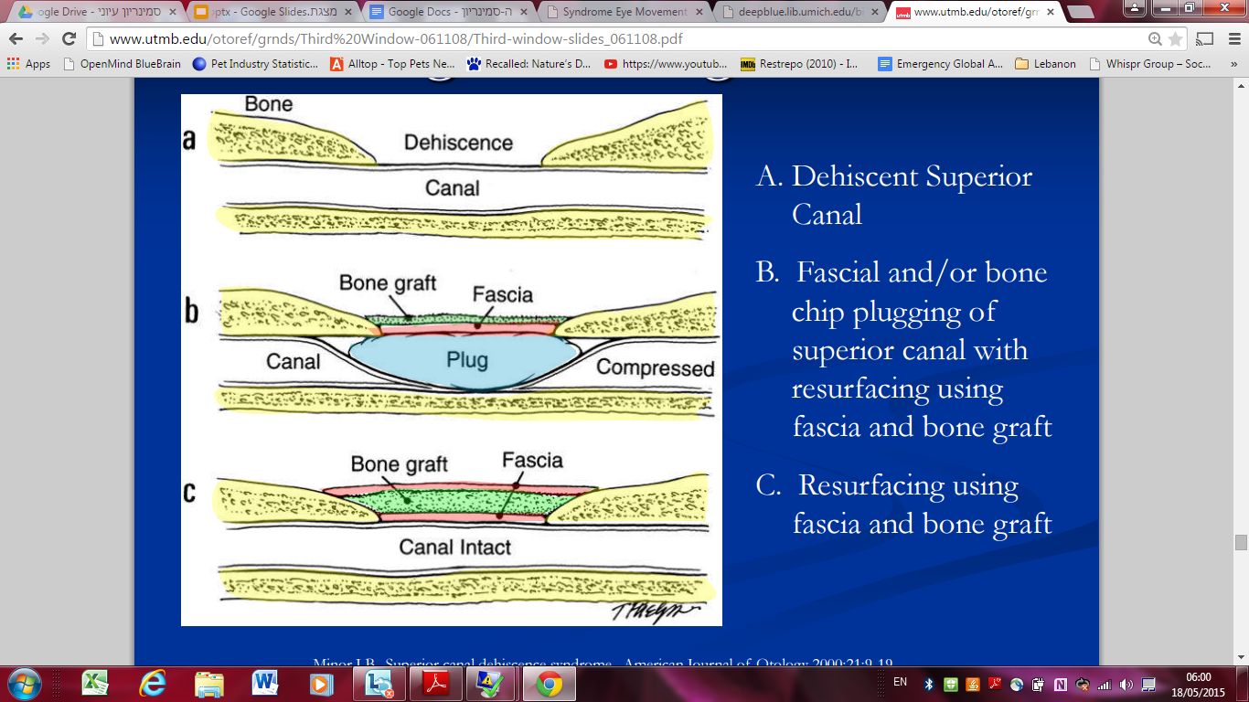Click the Bluetooth tray icon
The width and height of the screenshot is (1249, 702).
pyautogui.click(x=928, y=684)
